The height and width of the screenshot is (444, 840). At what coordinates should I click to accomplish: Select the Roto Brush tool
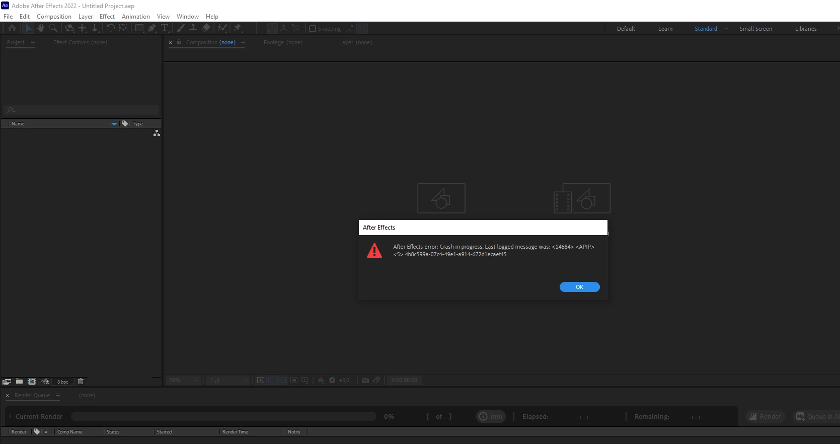pyautogui.click(x=222, y=28)
